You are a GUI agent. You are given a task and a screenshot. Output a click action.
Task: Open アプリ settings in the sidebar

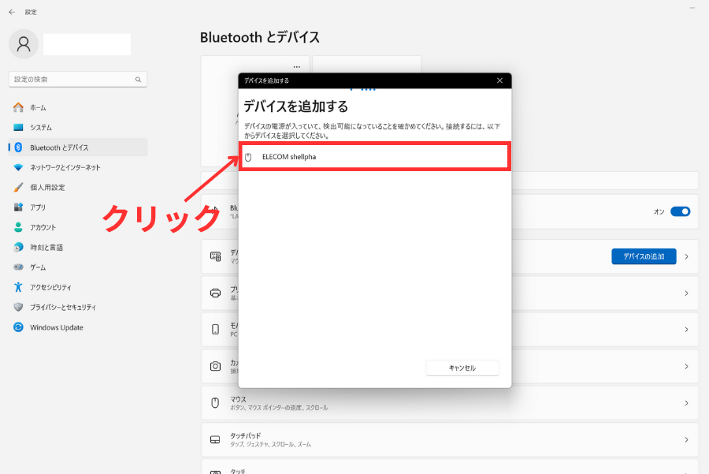tap(78, 207)
